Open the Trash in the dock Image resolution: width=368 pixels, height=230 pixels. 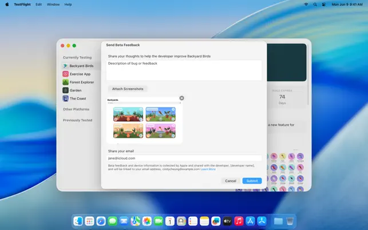click(290, 221)
